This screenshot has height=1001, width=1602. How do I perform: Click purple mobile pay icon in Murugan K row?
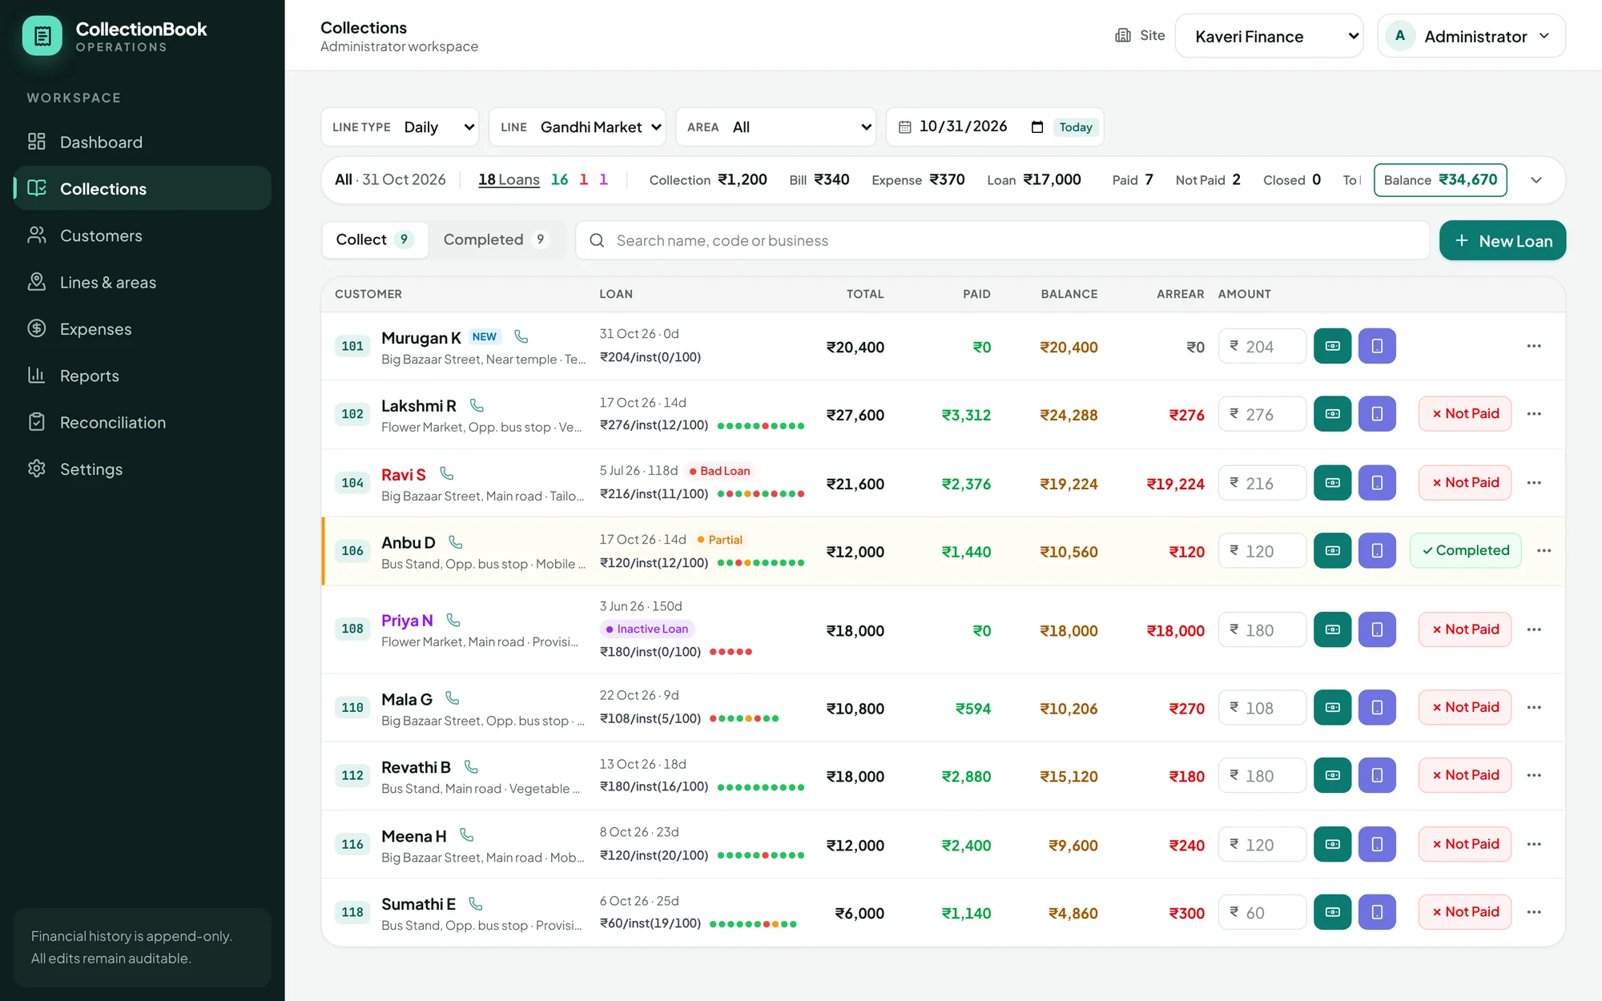1377,346
